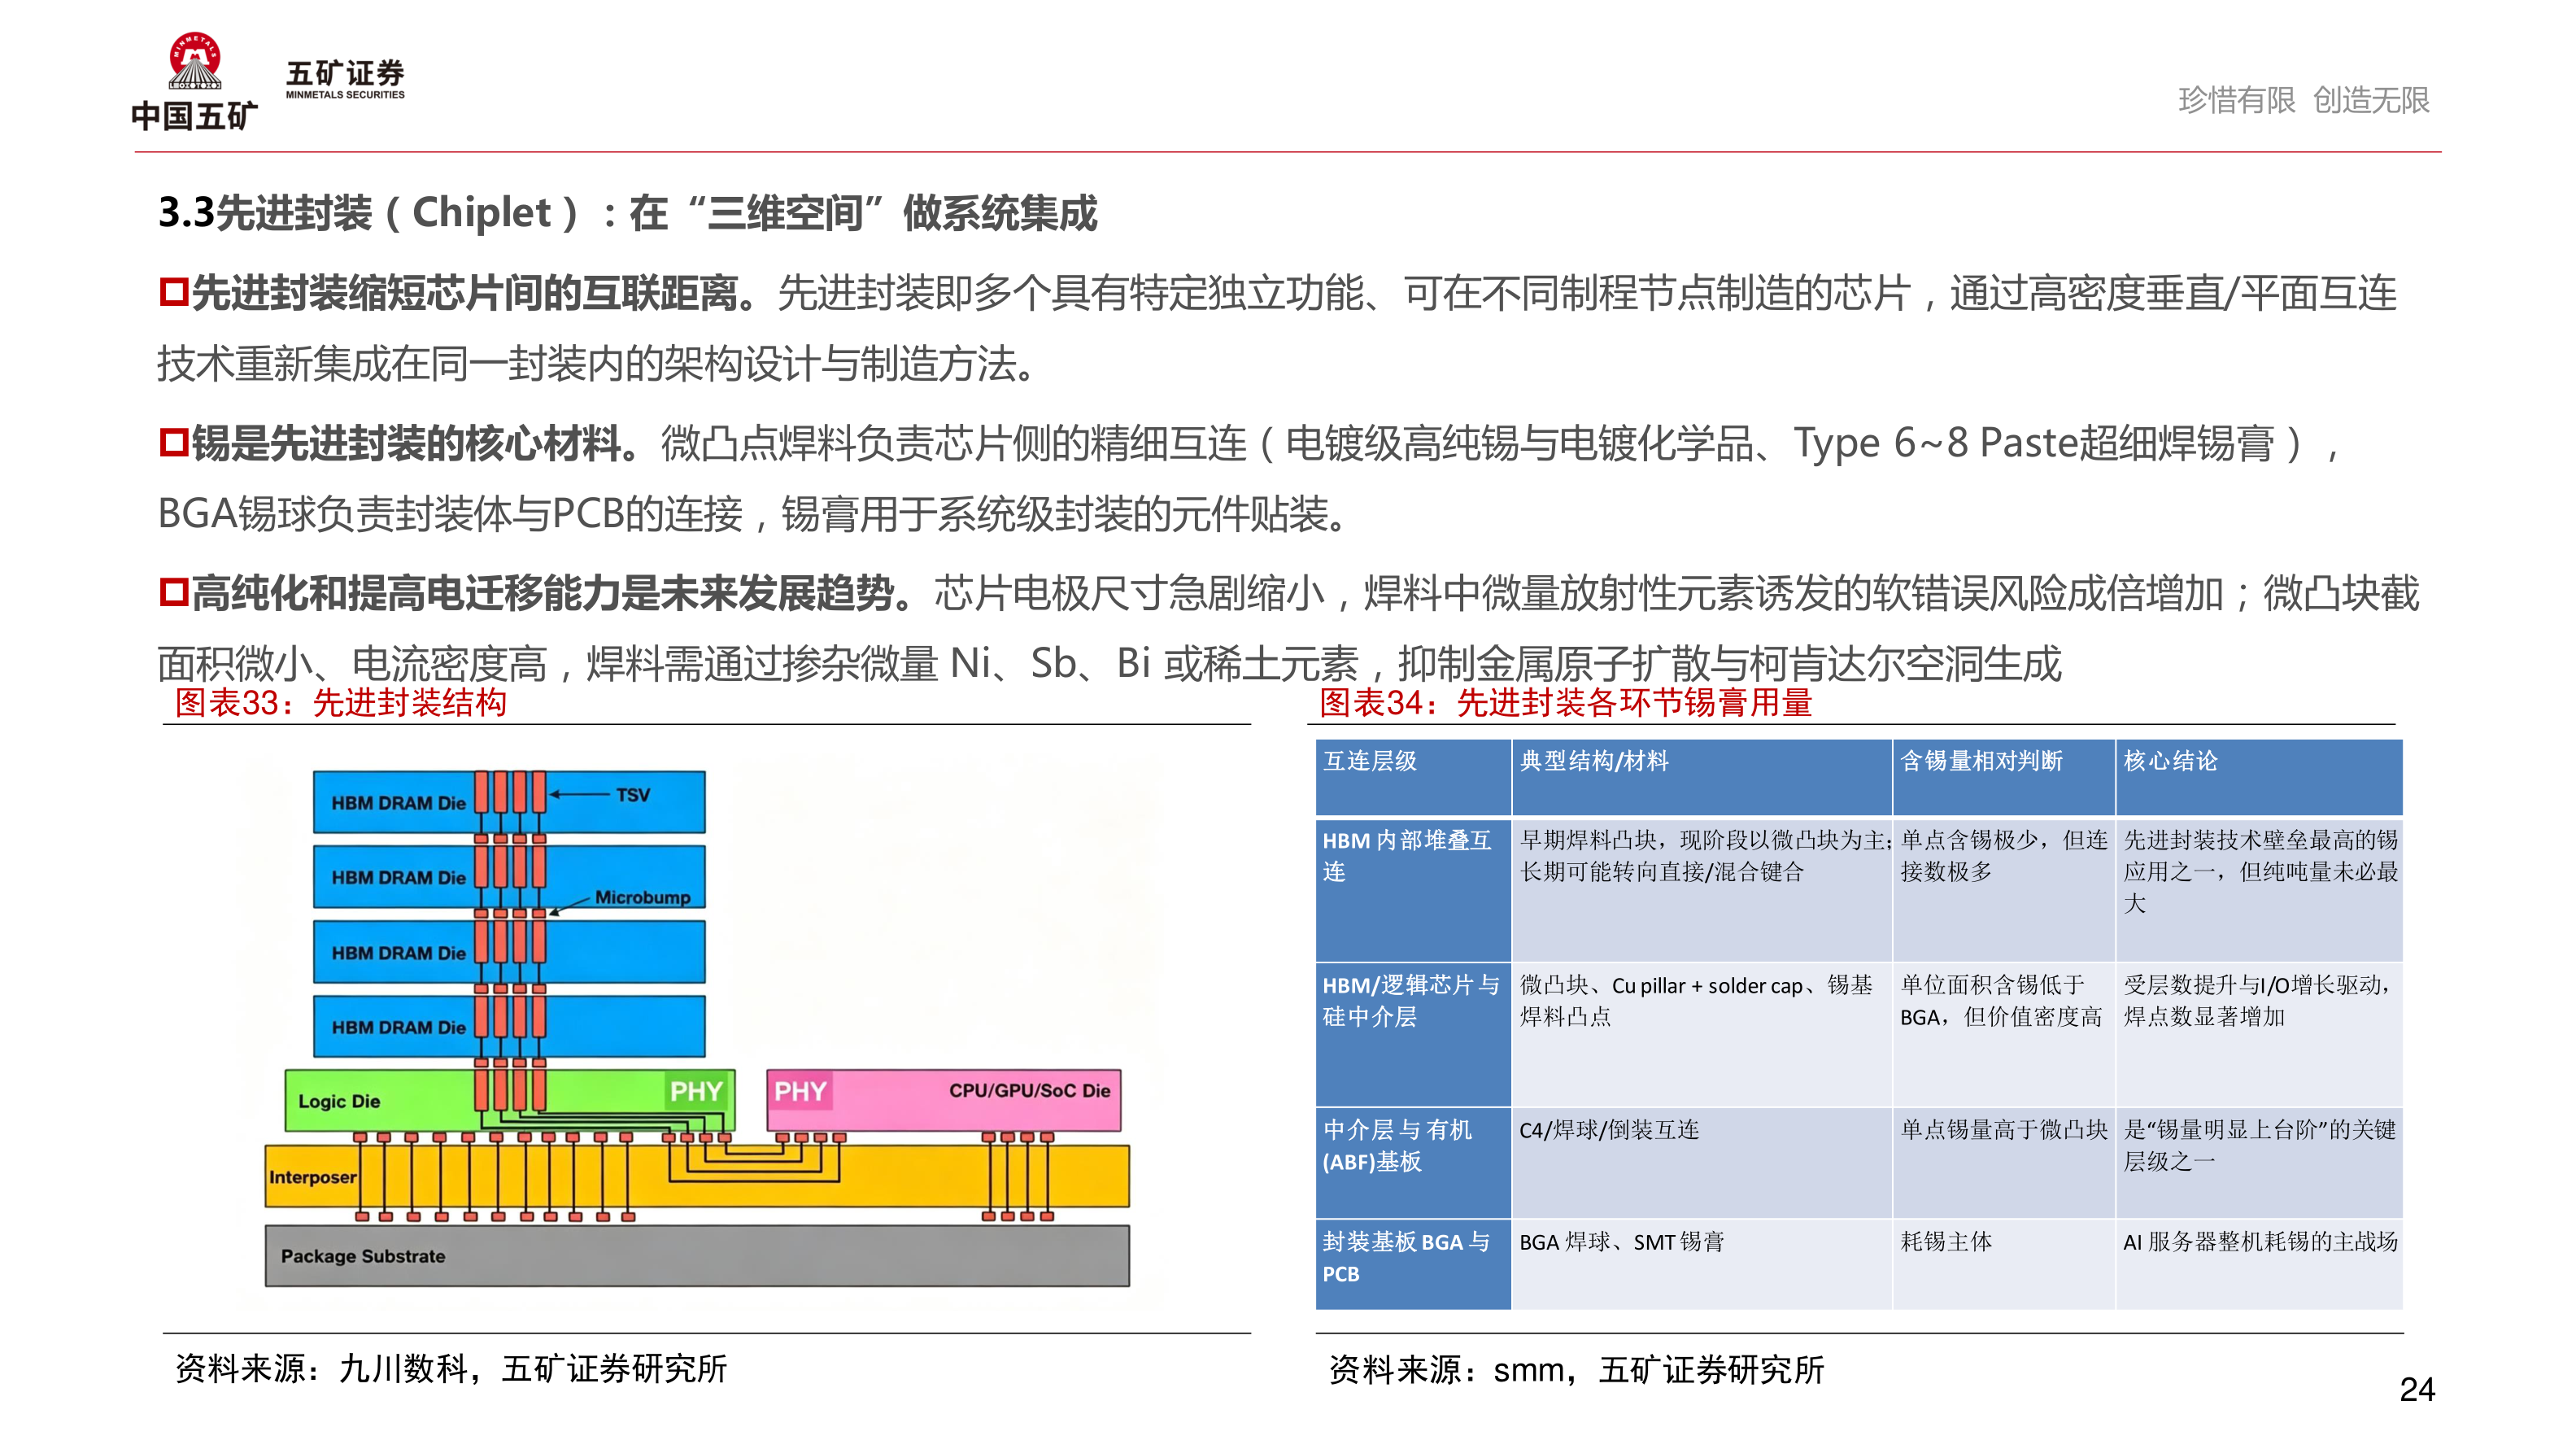Click the bold heading 先进封装缩短芯片间的互联距离
2576x1449 pixels.
click(x=474, y=293)
